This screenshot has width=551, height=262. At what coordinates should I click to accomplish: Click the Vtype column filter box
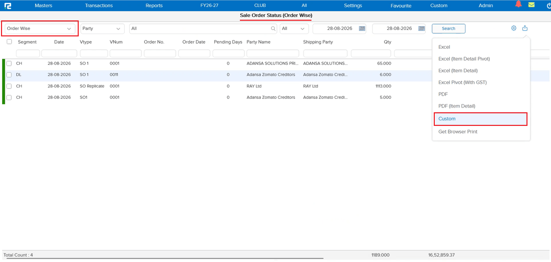tap(94, 53)
